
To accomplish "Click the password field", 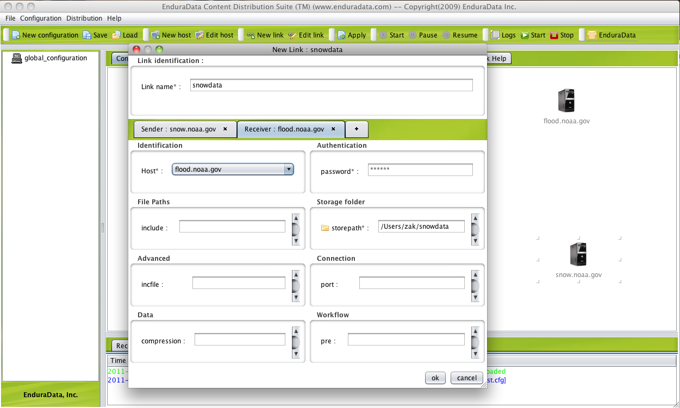I will click(420, 170).
